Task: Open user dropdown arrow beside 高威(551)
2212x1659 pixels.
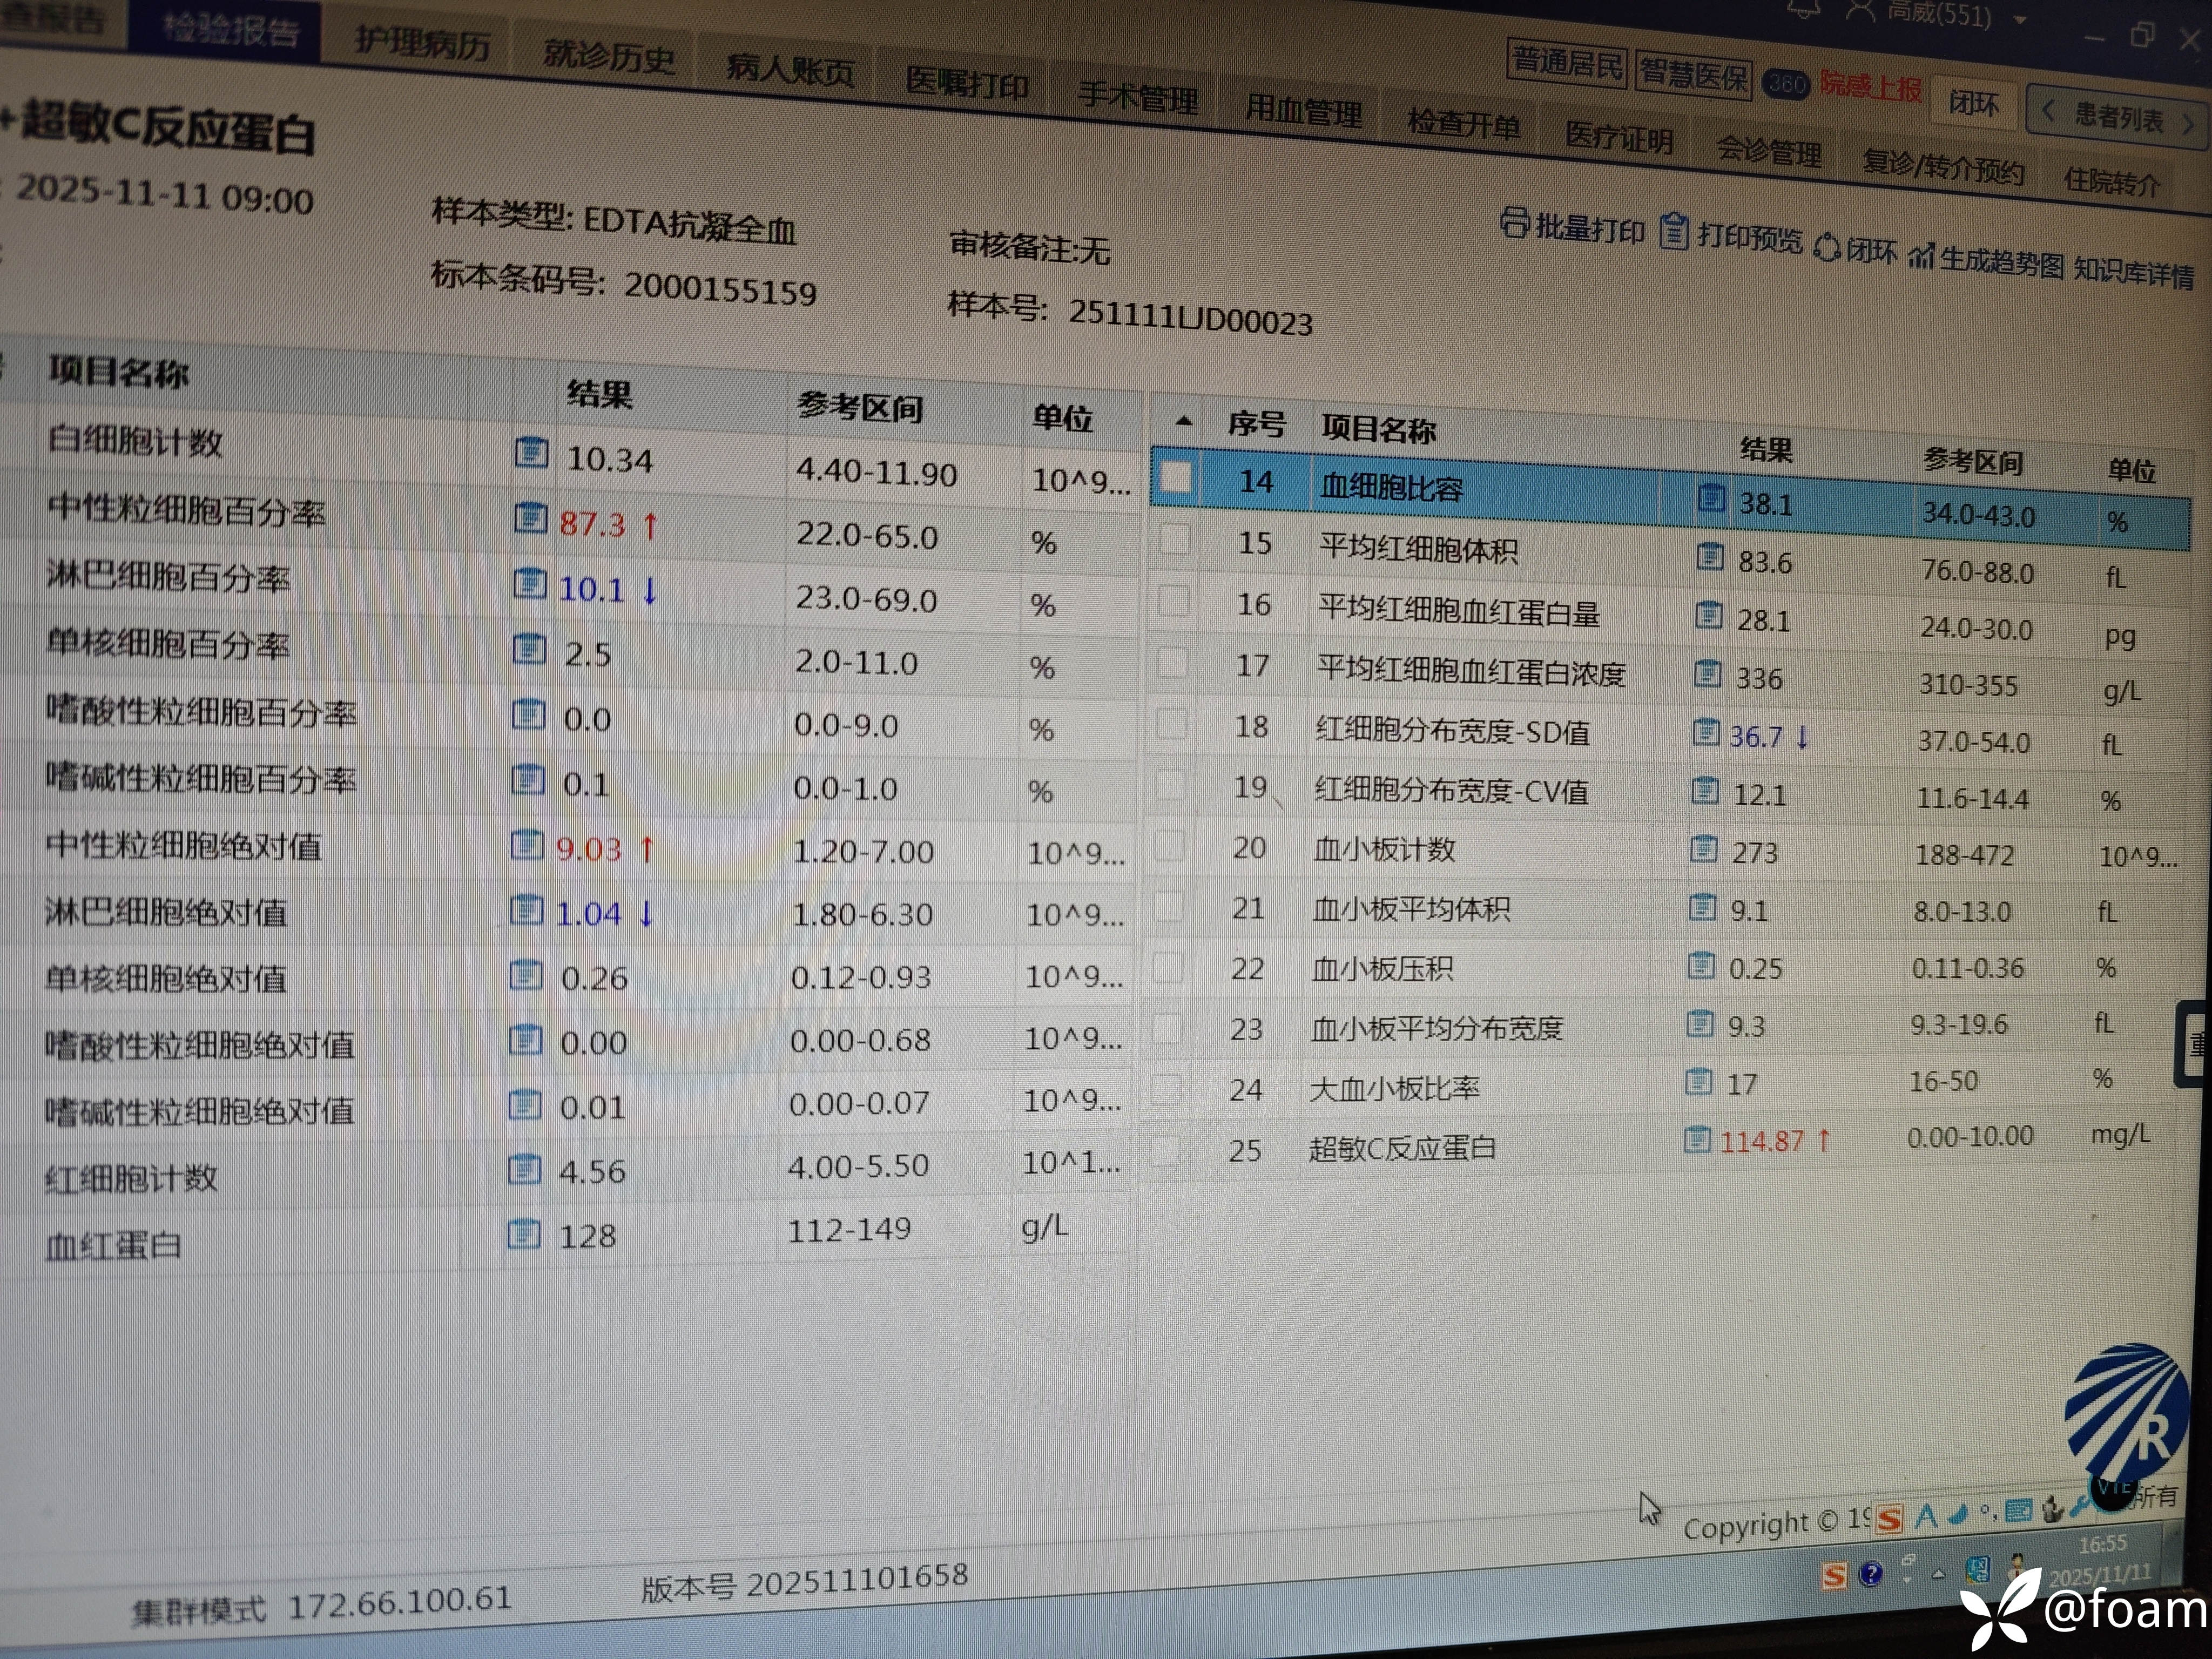Action: (2021, 19)
